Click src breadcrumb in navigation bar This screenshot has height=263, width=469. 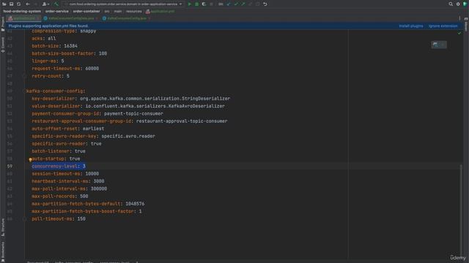(107, 12)
